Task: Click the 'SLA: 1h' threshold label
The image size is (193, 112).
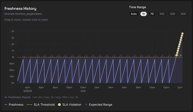Action: coord(178,55)
